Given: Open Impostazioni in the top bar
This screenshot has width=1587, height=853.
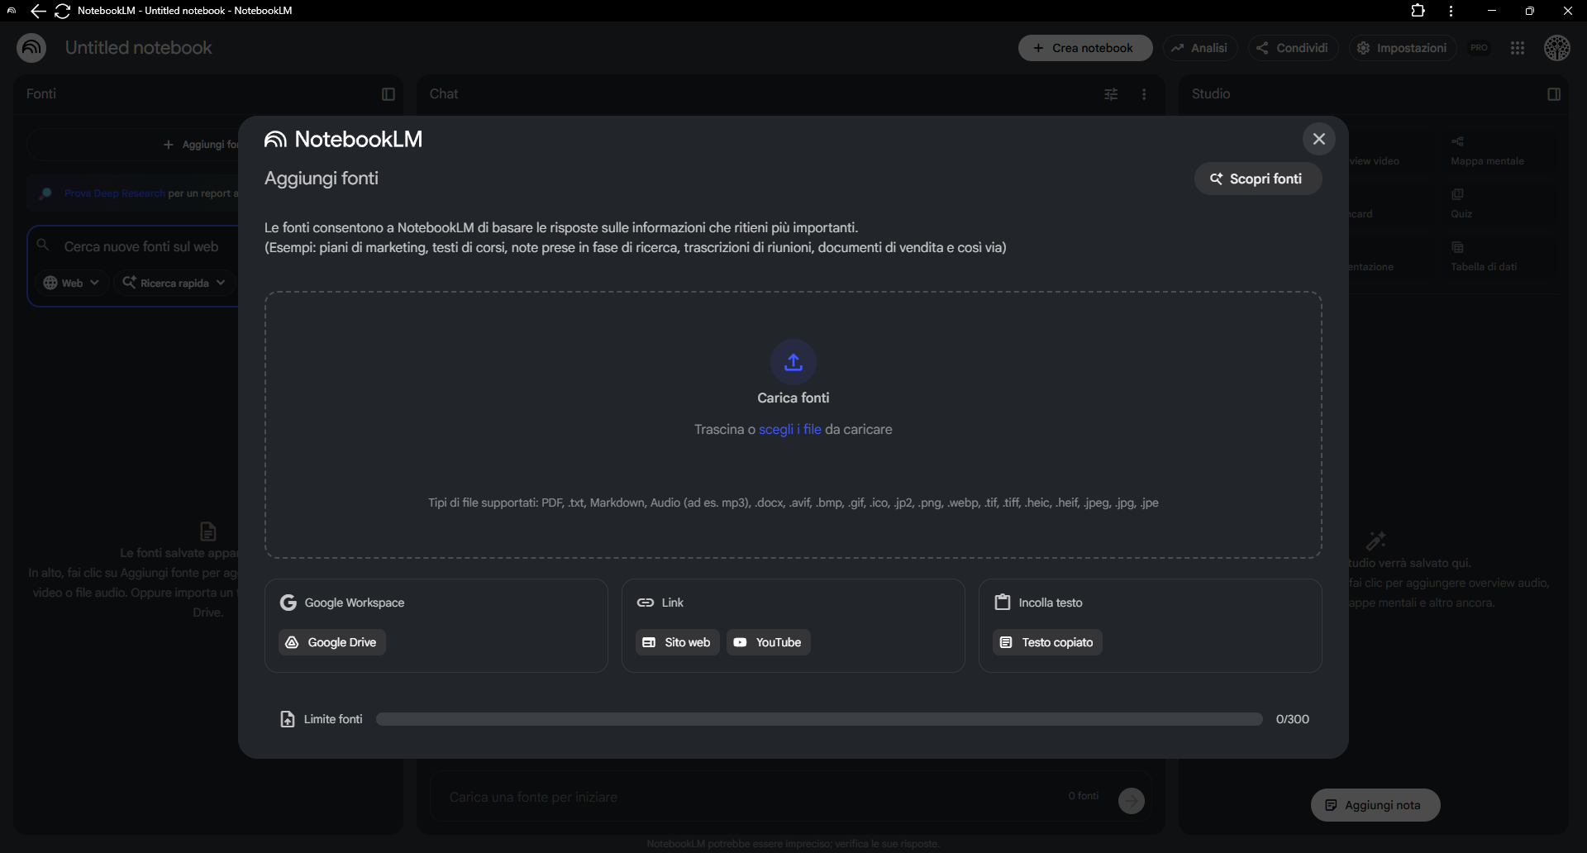Looking at the screenshot, I should point(1402,48).
